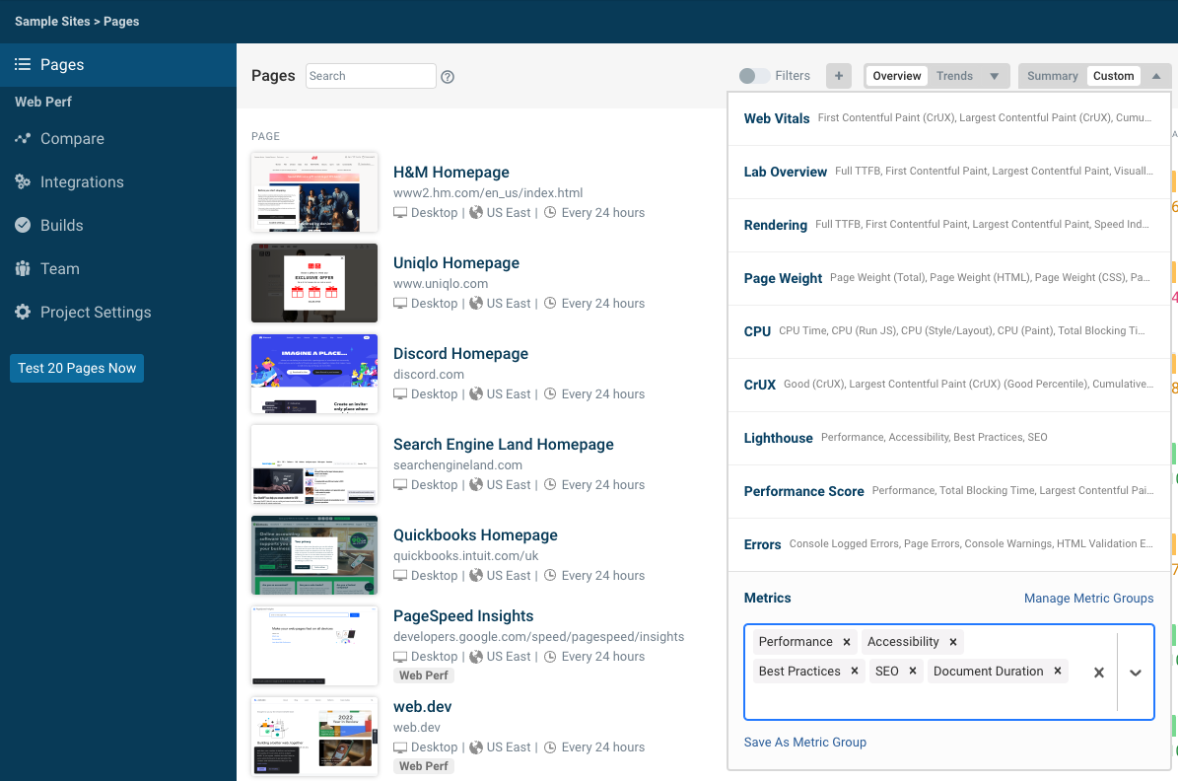This screenshot has width=1178, height=781.
Task: Click the Compare graph icon
Action: coord(23,138)
